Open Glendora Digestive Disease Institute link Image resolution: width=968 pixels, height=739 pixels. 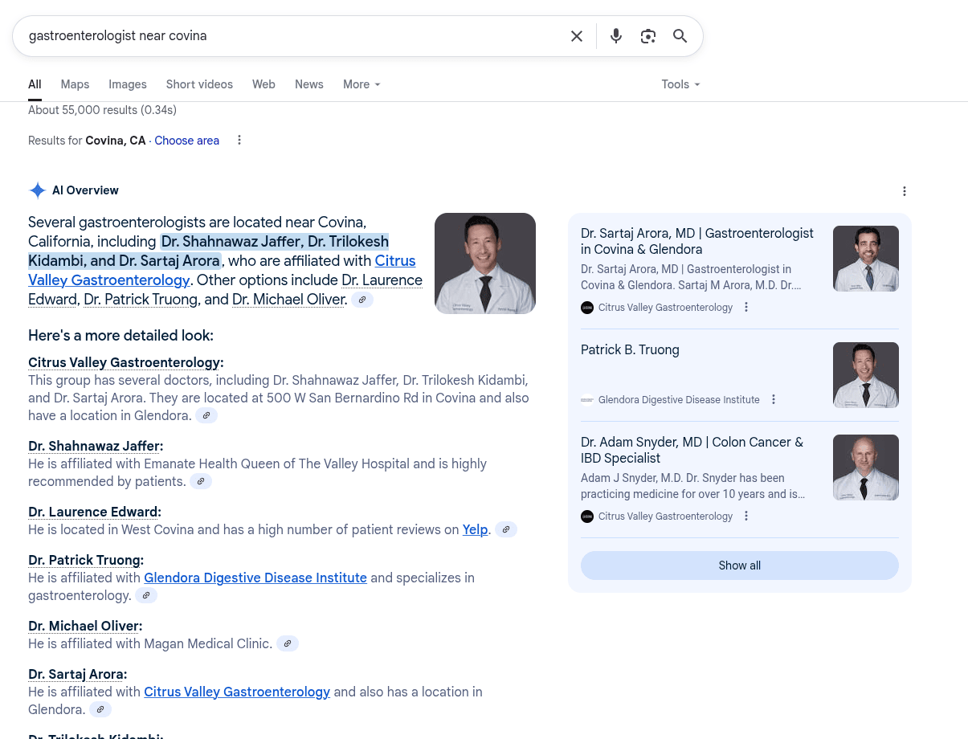click(255, 578)
